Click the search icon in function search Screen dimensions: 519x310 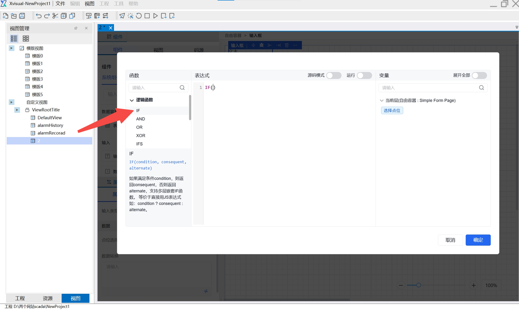[x=182, y=88]
